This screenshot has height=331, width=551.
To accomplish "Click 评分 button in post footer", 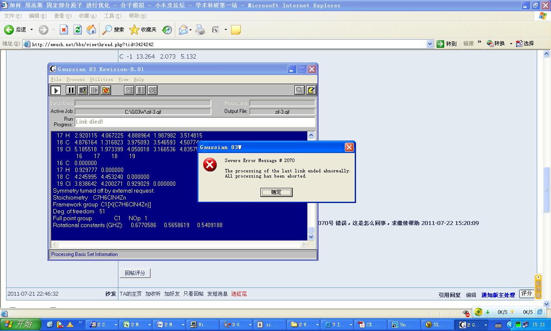I will tap(527, 294).
